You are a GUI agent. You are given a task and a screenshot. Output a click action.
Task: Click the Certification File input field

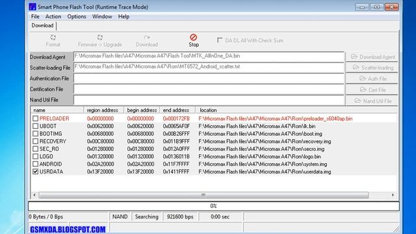coord(209,90)
